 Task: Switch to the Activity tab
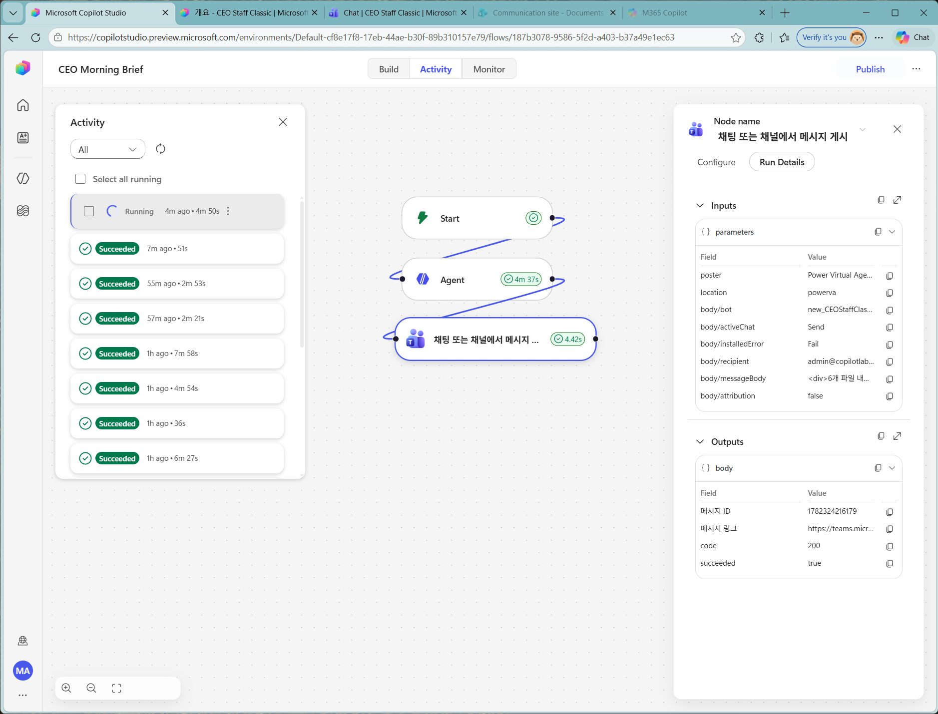tap(436, 69)
